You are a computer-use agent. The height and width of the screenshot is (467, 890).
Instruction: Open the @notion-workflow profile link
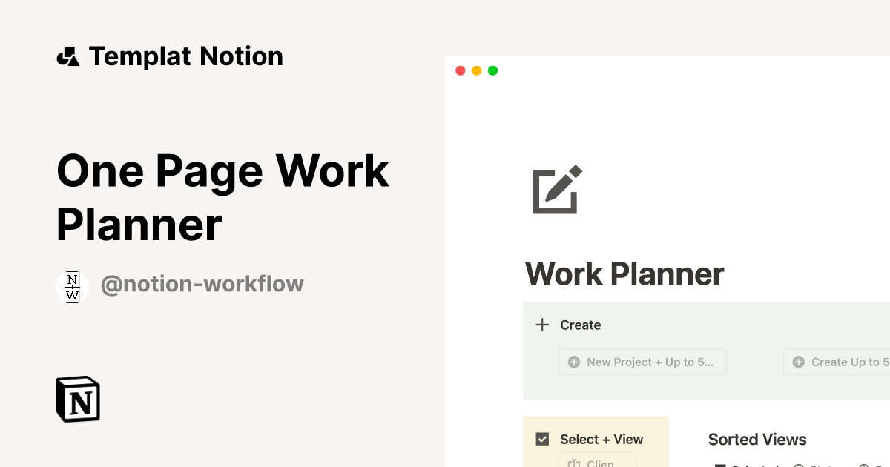(x=202, y=284)
